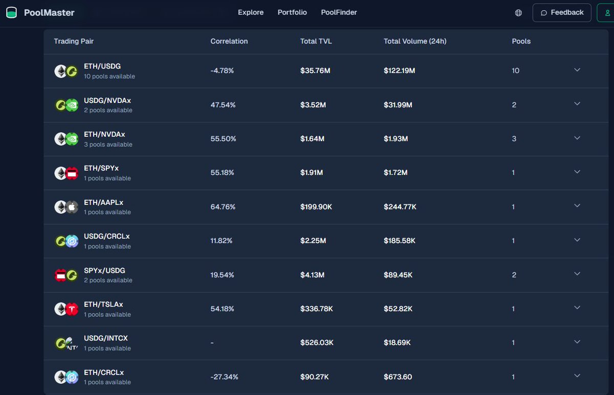Viewport: 614px width, 395px height.
Task: Sort by Trading Pair column header
Action: point(74,41)
